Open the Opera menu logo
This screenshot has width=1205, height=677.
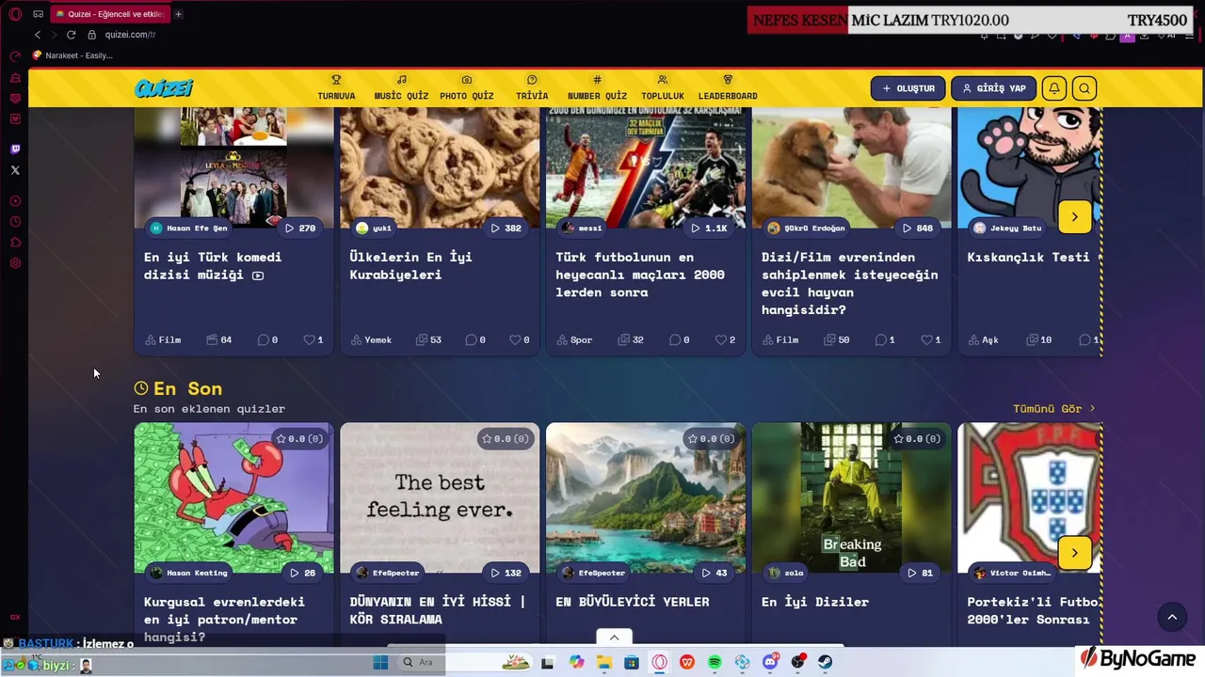(x=15, y=14)
